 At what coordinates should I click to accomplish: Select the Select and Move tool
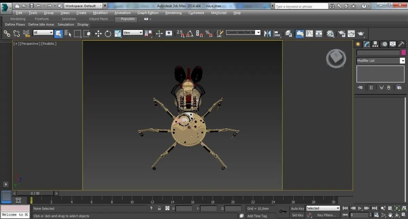tap(98, 33)
